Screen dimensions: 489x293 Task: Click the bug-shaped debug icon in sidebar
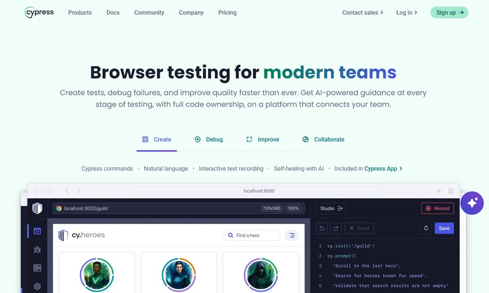(37, 250)
